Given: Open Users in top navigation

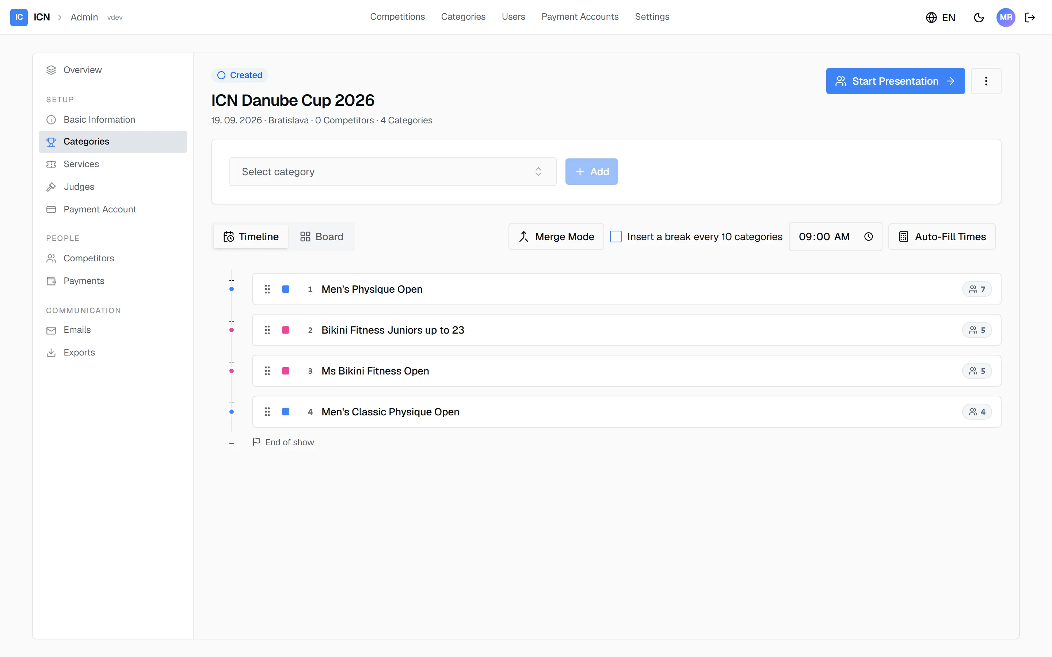Looking at the screenshot, I should 513,16.
